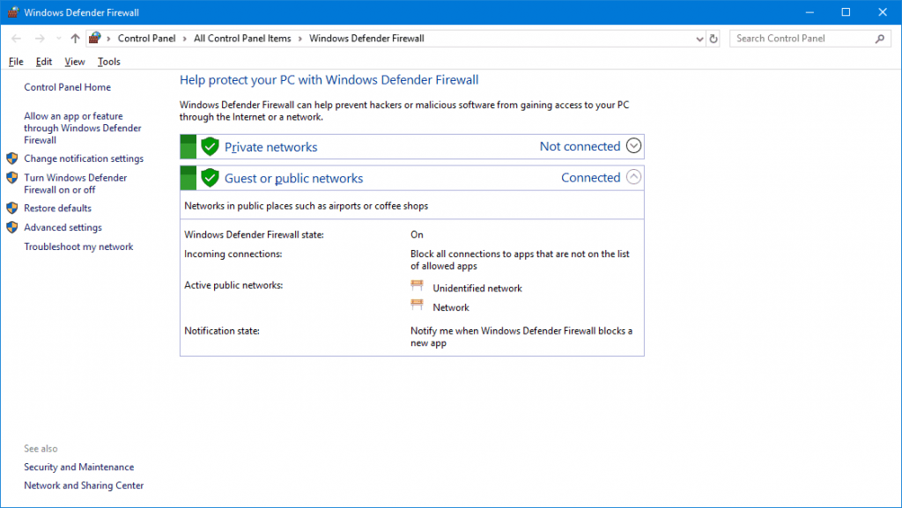Click the Up one level arrow

tap(75, 39)
